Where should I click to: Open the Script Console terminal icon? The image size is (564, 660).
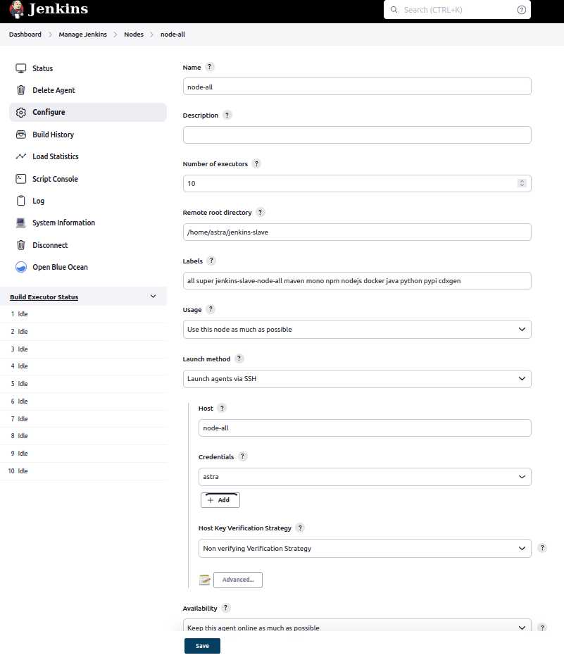click(x=21, y=179)
